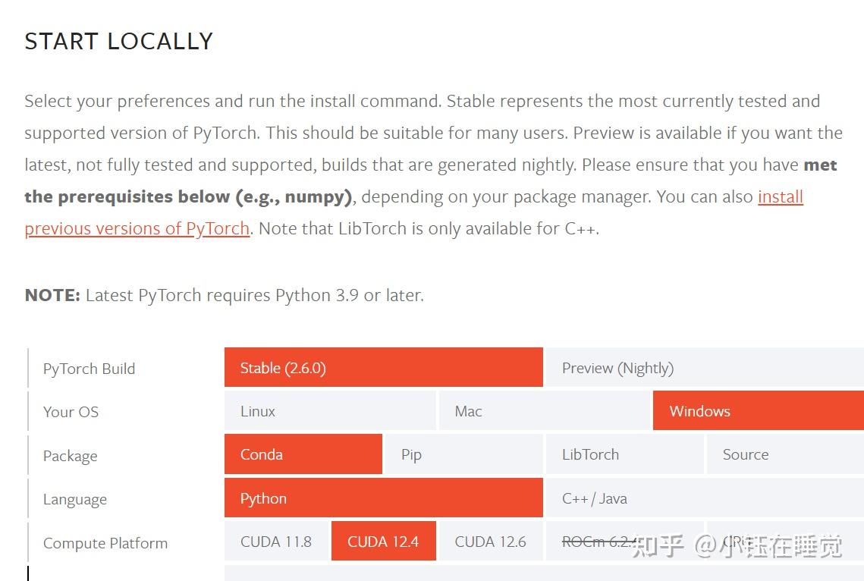Choose the CUDA 12.4 compute platform
This screenshot has height=581, width=864.
tap(383, 542)
